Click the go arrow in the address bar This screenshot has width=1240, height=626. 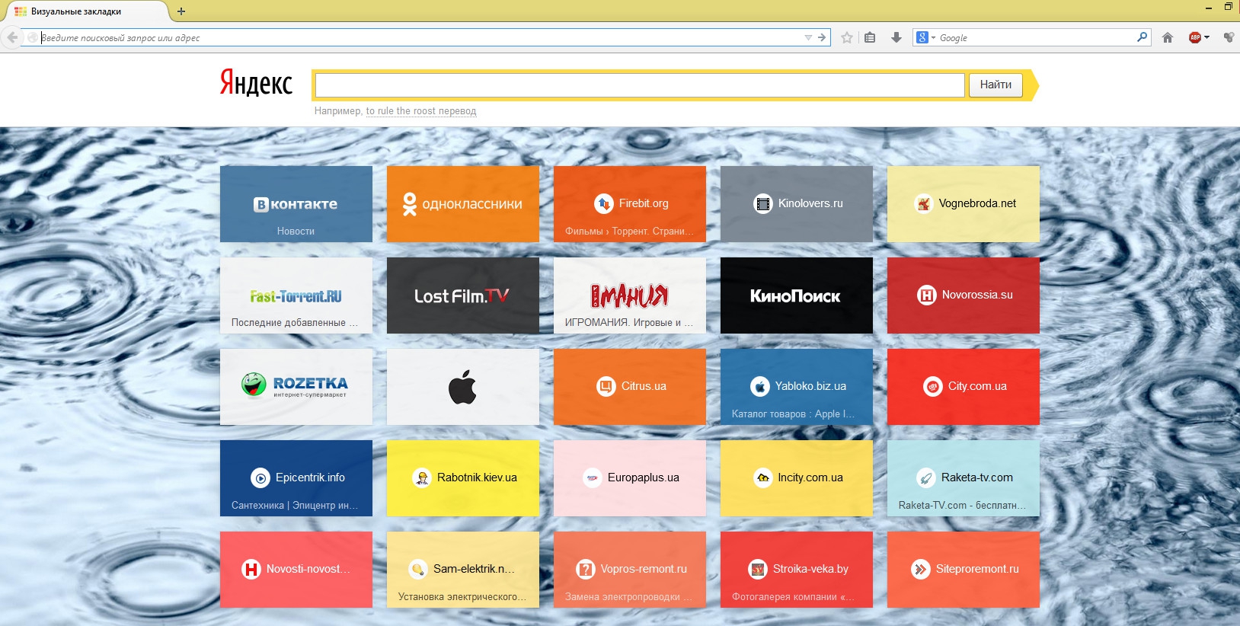(x=822, y=37)
